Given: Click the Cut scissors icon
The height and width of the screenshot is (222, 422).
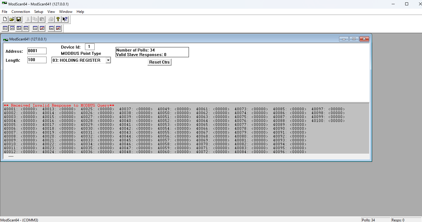Looking at the screenshot, I should (x=28, y=19).
